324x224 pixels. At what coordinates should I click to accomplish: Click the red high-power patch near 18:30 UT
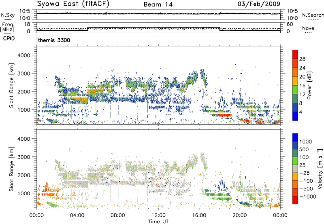(x=224, y=114)
